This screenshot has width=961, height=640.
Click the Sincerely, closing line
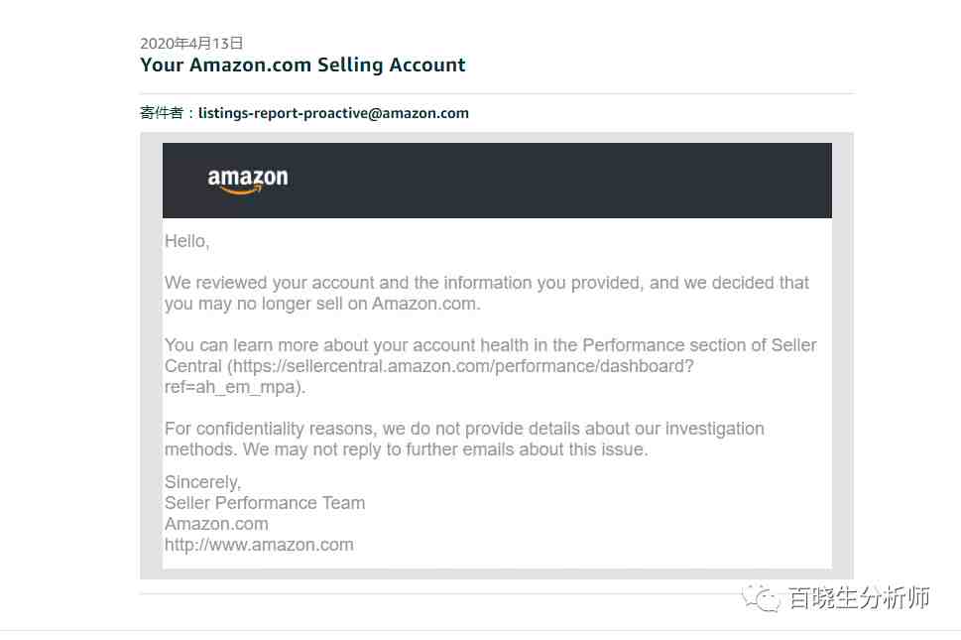[x=203, y=482]
